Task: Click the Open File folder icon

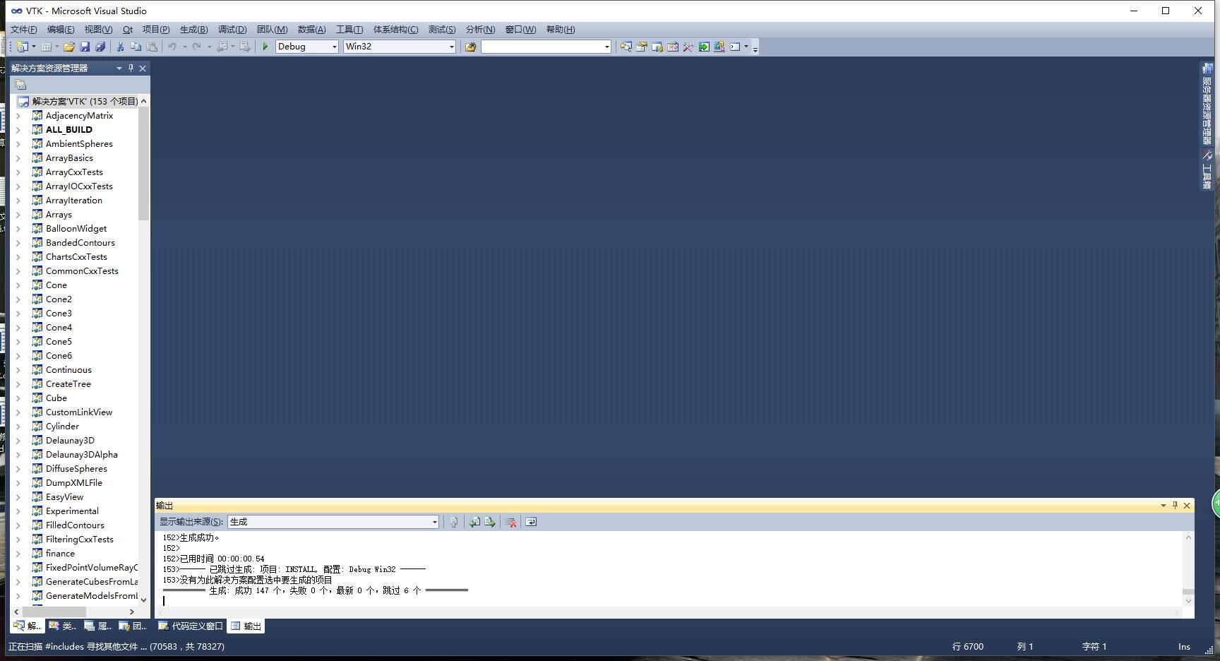Action: pyautogui.click(x=68, y=47)
